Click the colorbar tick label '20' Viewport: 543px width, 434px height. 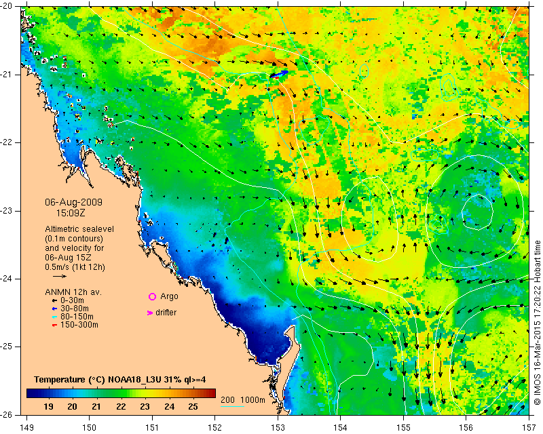click(x=72, y=407)
